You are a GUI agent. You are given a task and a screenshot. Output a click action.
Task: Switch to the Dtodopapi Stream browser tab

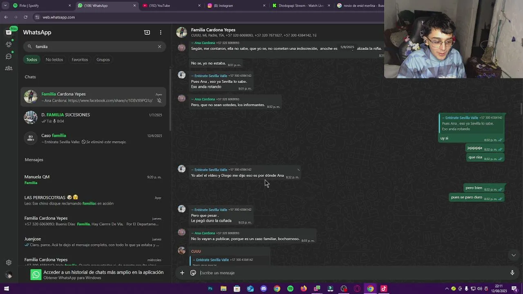[301, 6]
